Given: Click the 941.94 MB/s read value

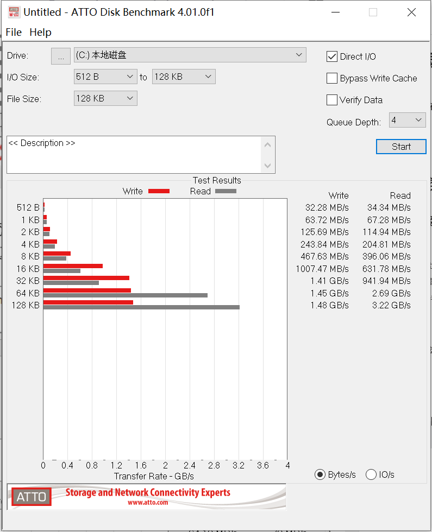Looking at the screenshot, I should [386, 281].
